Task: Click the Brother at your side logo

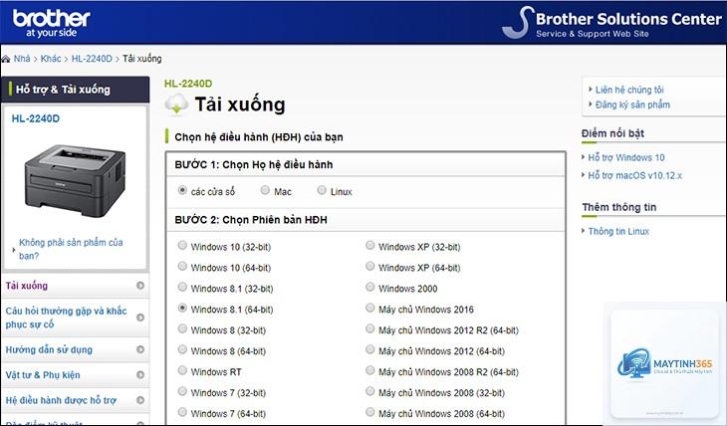Action: pyautogui.click(x=51, y=23)
